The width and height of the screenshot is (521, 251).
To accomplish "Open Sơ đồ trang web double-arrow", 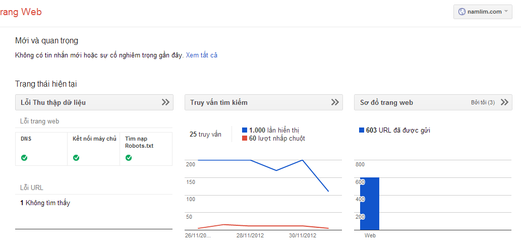I will [x=504, y=102].
